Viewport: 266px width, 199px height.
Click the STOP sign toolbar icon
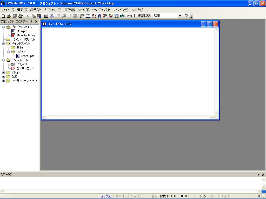[x=75, y=16]
